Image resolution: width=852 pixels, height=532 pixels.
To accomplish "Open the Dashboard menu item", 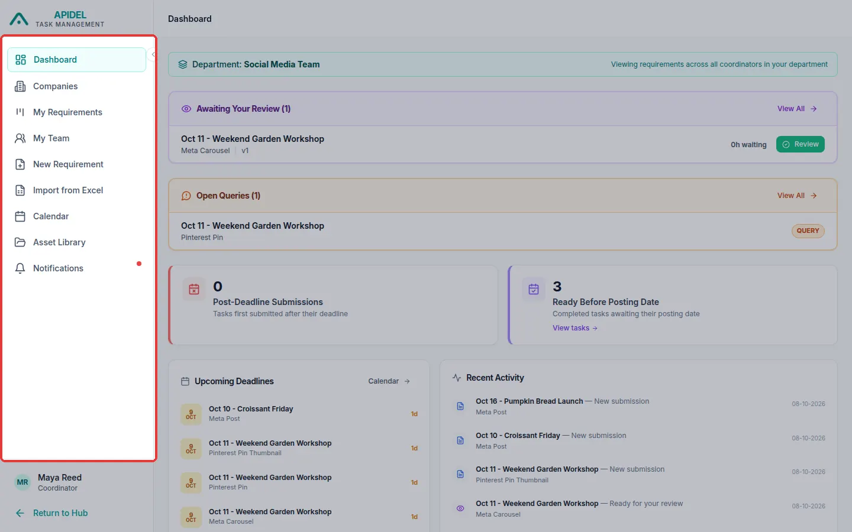I will (x=76, y=60).
